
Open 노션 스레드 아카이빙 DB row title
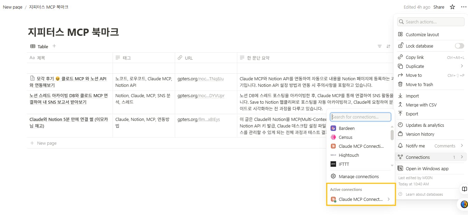[x=69, y=99]
